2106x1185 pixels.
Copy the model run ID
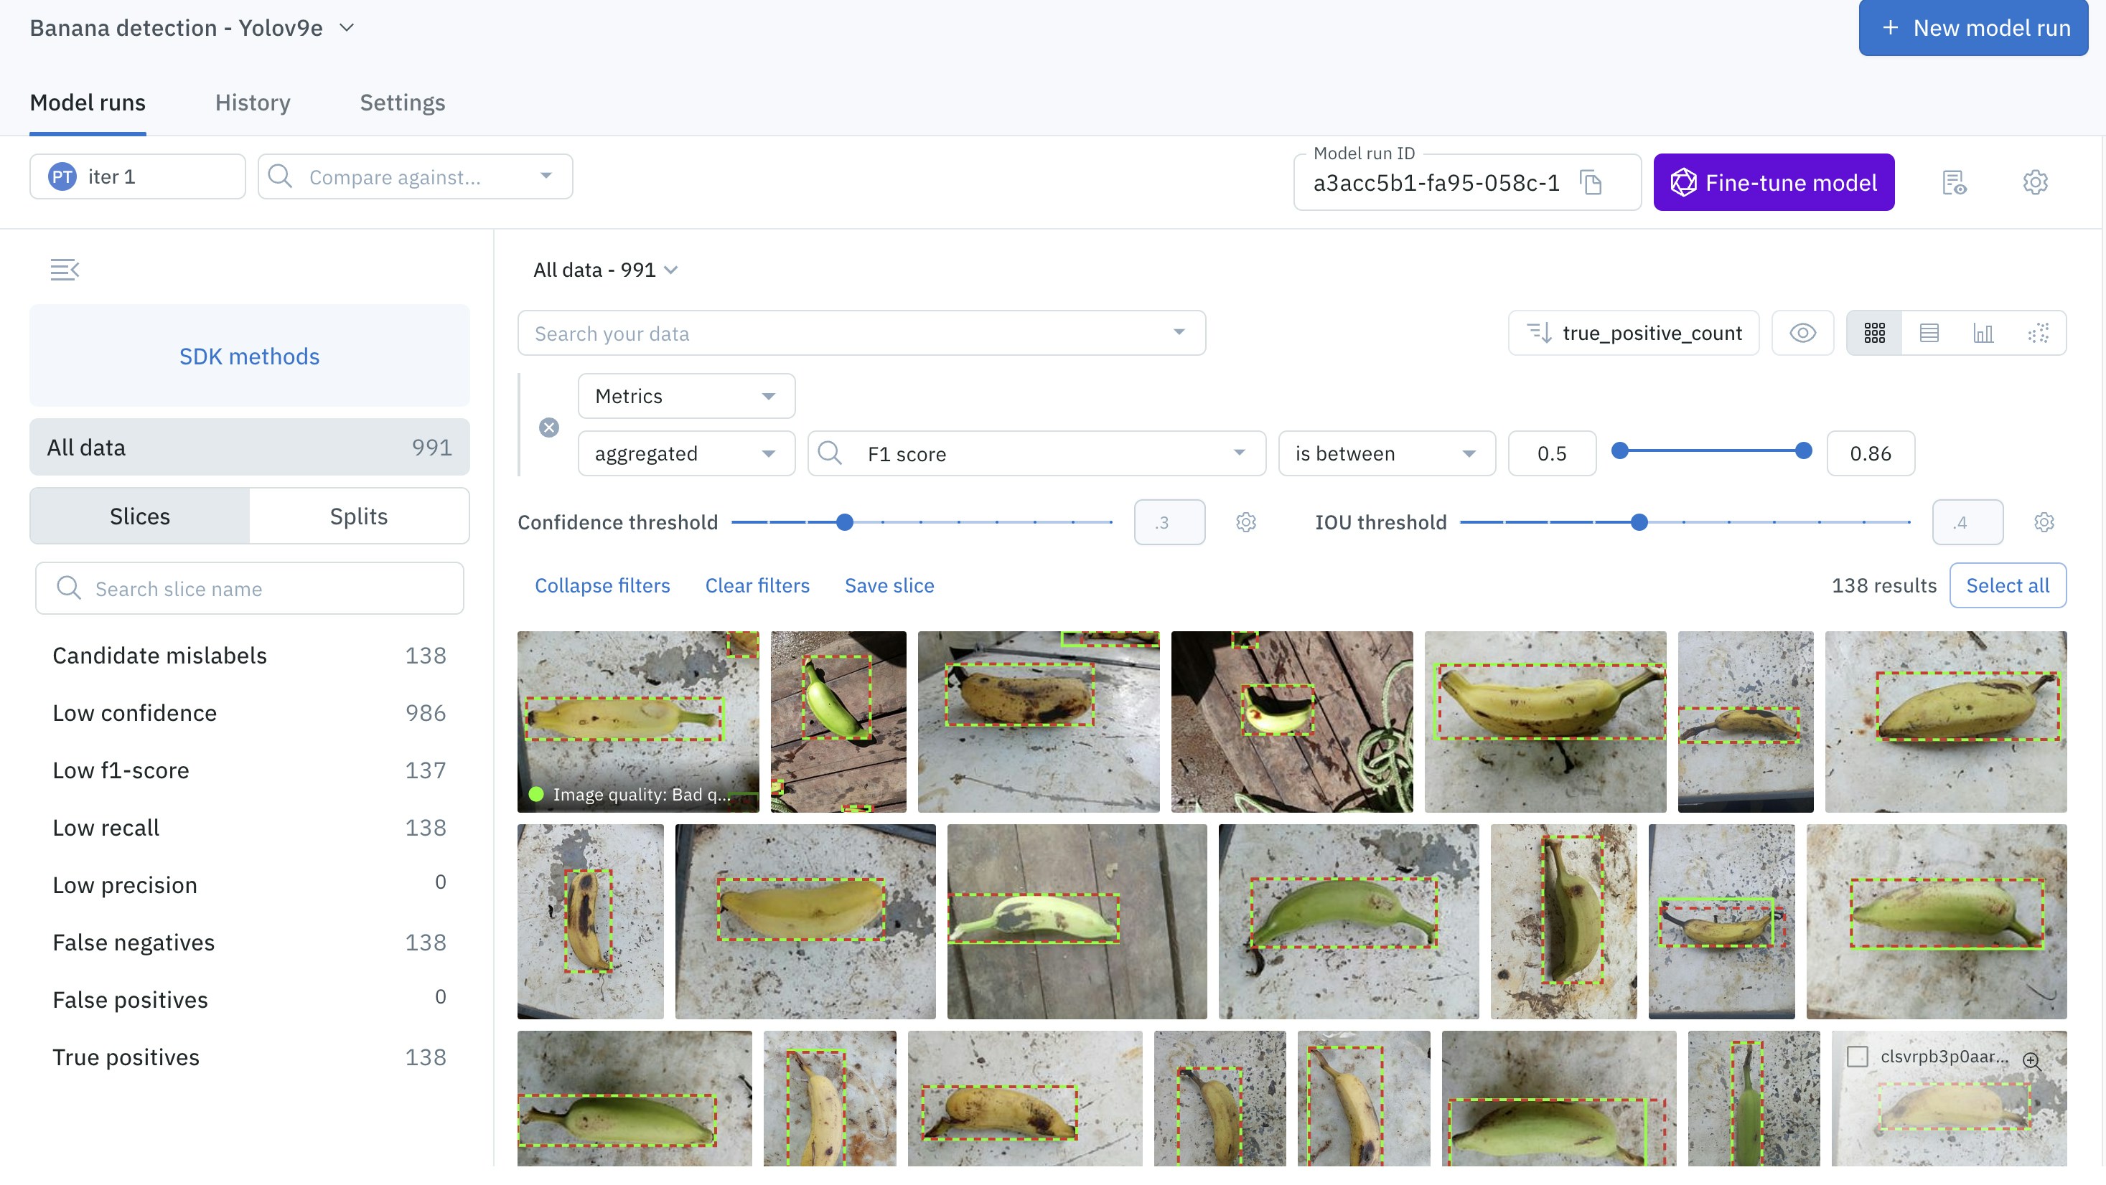point(1591,182)
